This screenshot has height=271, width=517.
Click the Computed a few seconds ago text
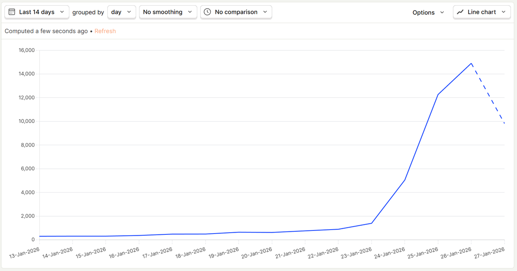(x=46, y=31)
